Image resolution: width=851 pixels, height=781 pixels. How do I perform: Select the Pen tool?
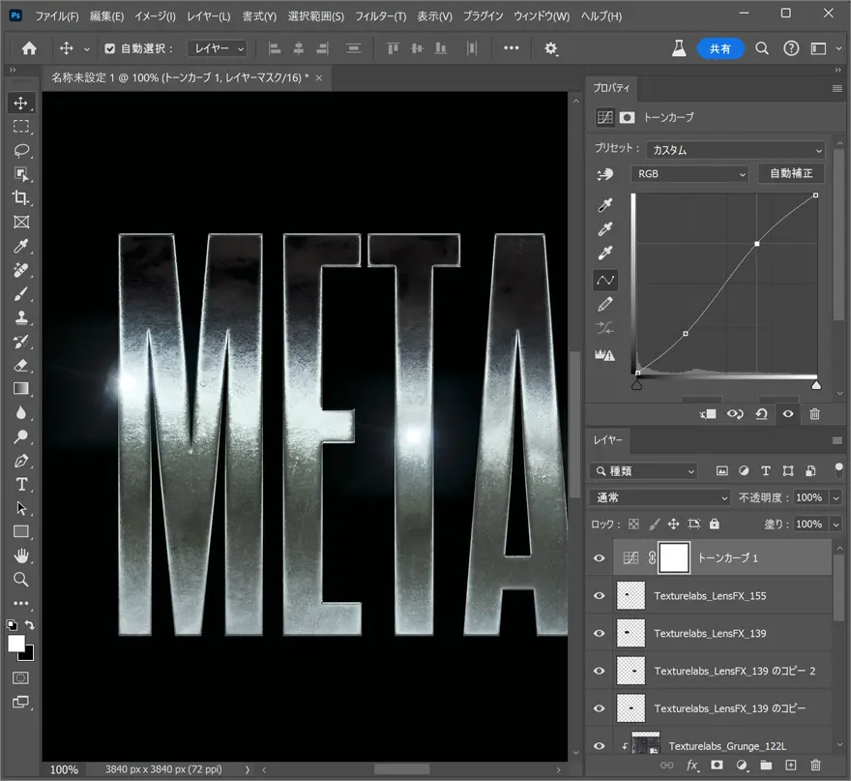point(21,461)
